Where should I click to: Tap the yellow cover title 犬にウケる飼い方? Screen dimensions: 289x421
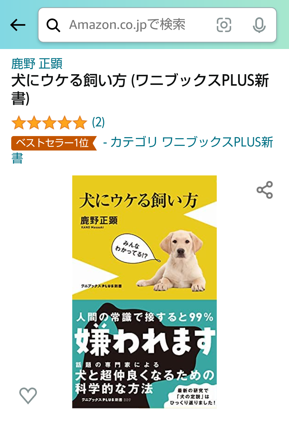138,200
